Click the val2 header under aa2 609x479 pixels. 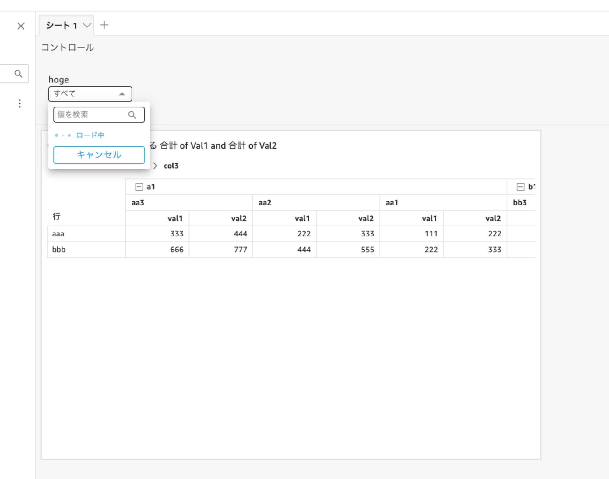[348, 219]
